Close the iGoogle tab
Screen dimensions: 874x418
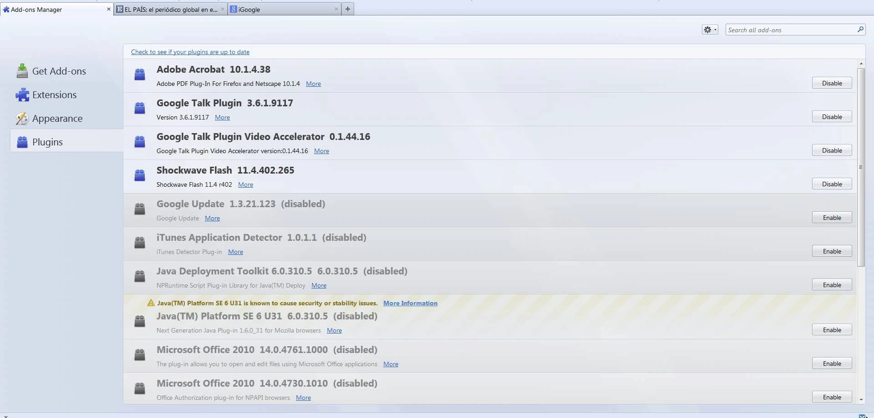tap(336, 9)
